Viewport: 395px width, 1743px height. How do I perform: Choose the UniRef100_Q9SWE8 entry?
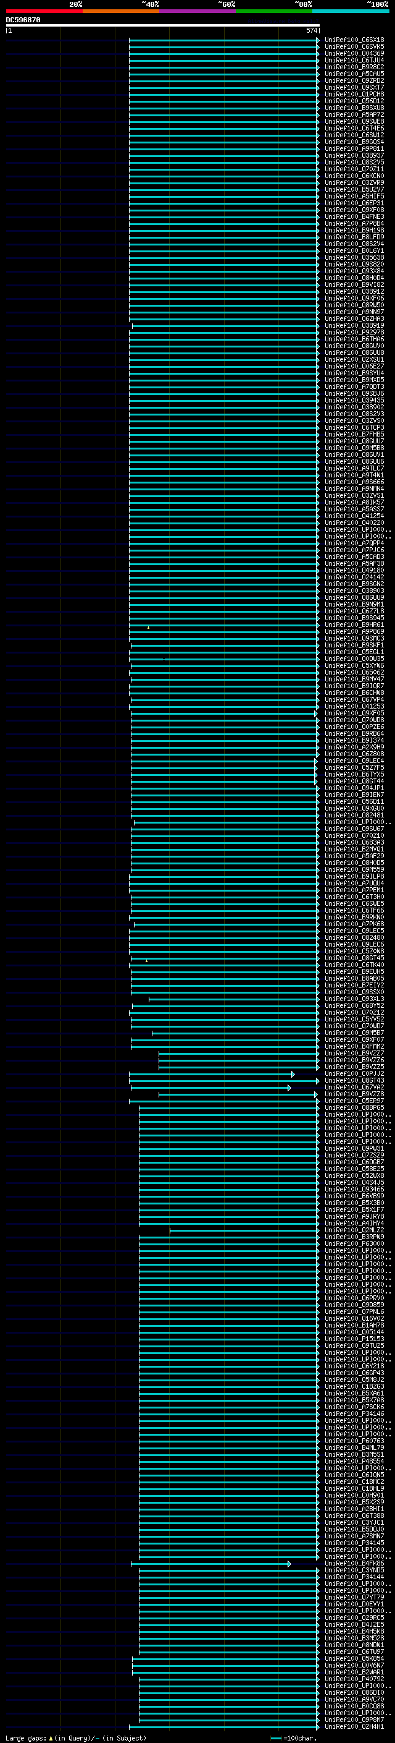click(x=354, y=121)
